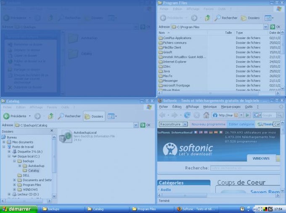Viewport: 286px width, 213px height.
Task: Open Rechercher search in Catalog window
Action: (69, 116)
